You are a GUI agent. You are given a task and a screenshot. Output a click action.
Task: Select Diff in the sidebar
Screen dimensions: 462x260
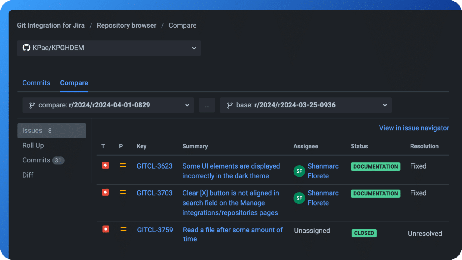(28, 175)
